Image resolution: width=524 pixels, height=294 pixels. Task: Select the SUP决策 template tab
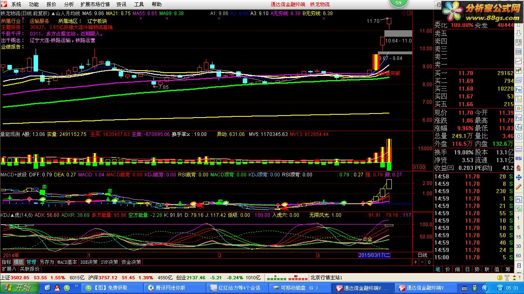click(109, 262)
